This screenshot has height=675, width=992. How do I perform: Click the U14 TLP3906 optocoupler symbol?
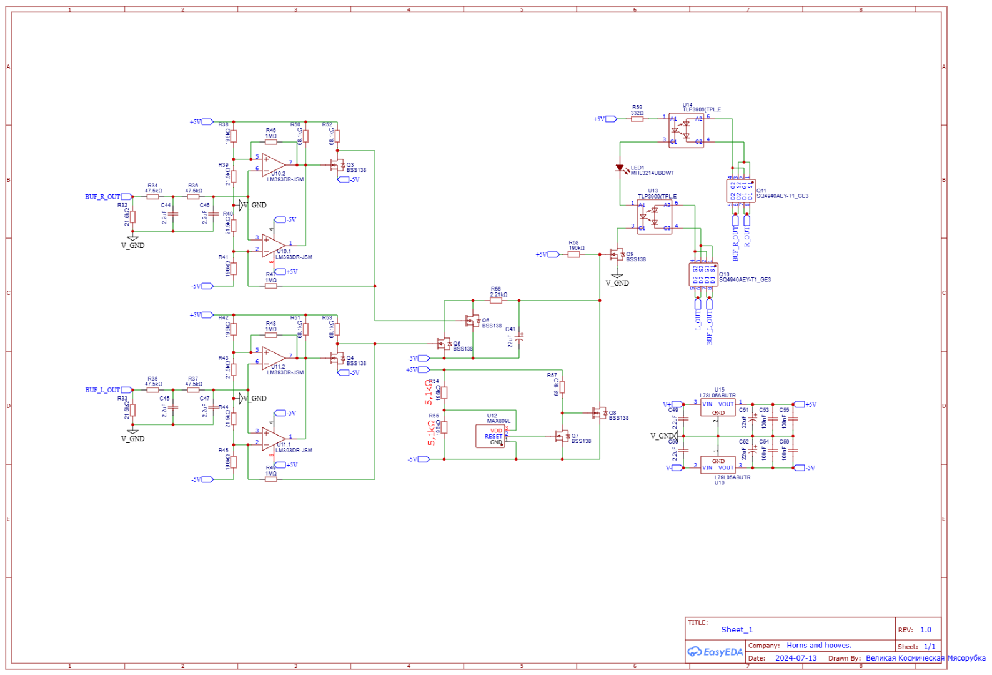pyautogui.click(x=686, y=130)
